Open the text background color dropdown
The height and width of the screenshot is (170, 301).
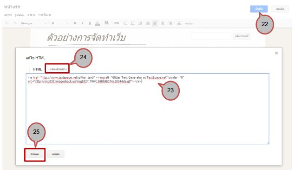[x=107, y=23]
